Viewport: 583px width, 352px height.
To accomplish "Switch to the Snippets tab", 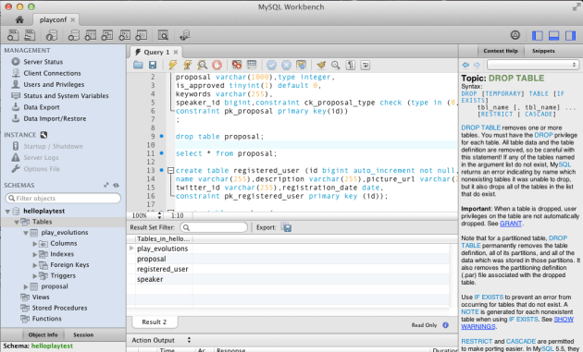I will pos(543,51).
